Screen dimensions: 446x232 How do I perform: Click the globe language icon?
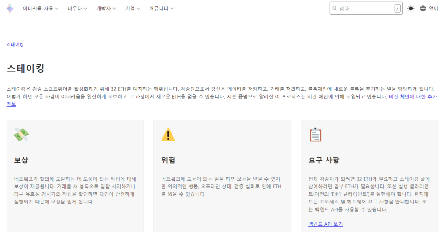coord(423,9)
